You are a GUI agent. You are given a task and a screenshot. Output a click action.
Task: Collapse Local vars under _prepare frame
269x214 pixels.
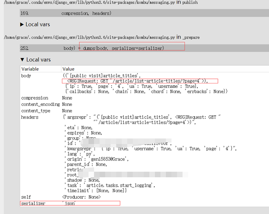pos(35,60)
